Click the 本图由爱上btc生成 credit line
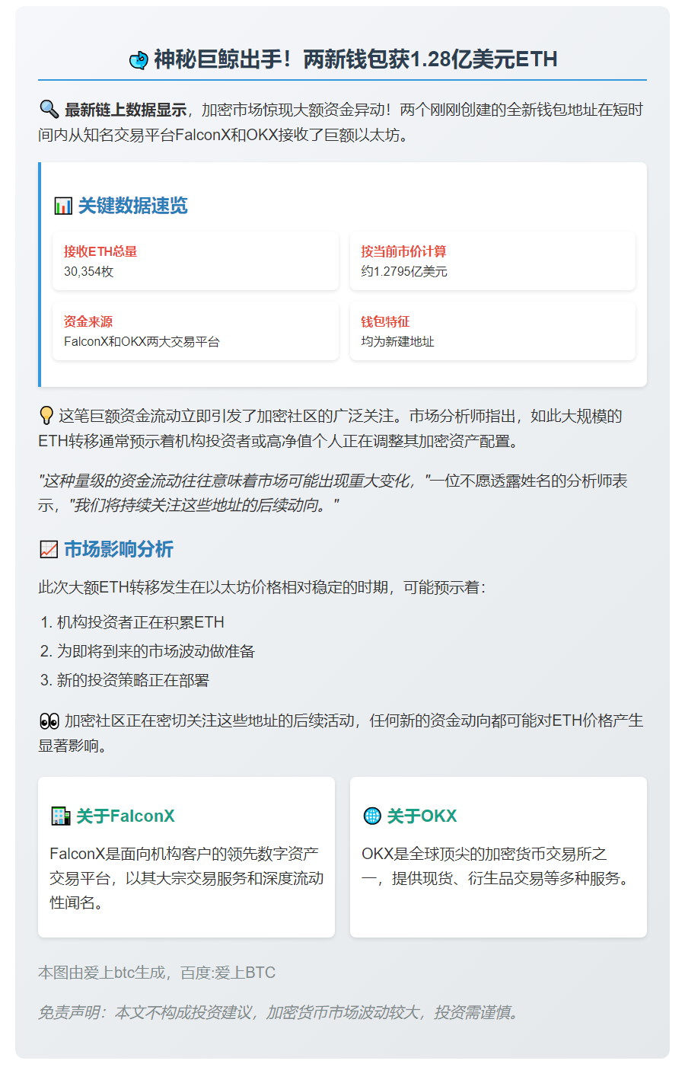Image resolution: width=685 pixels, height=1083 pixels. click(157, 973)
